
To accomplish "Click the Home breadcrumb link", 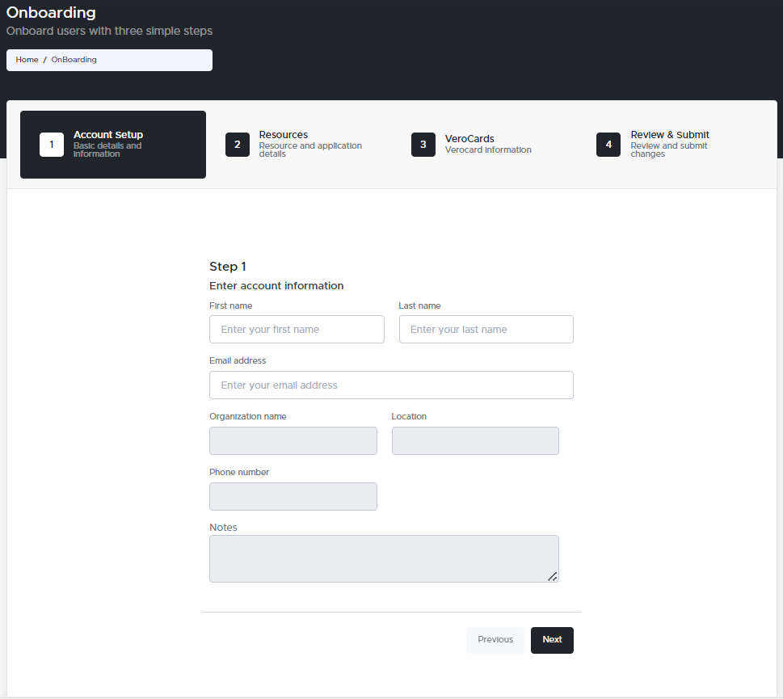I will point(27,59).
